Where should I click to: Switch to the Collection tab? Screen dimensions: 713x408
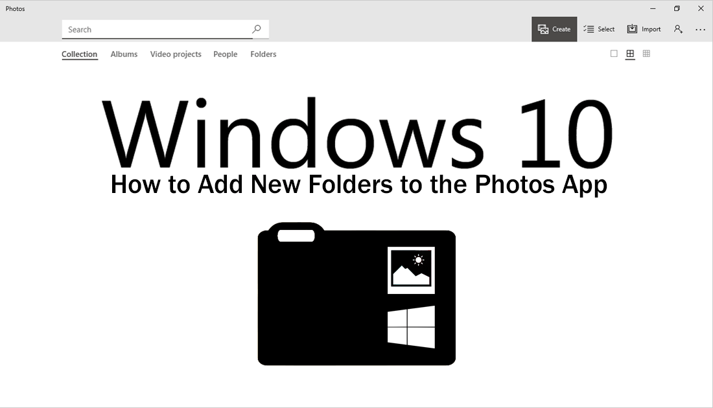[x=80, y=54]
